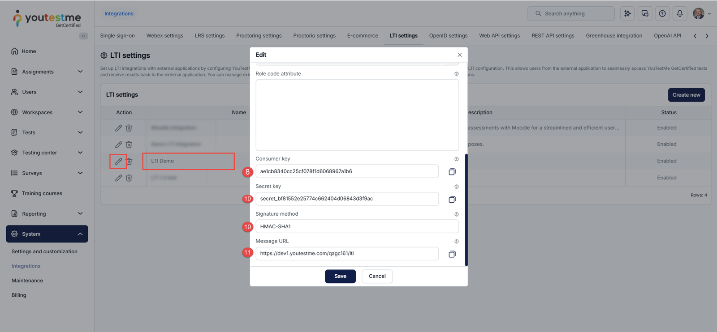Viewport: 717px width, 332px height.
Task: Copy the Message URL value
Action: (x=452, y=254)
